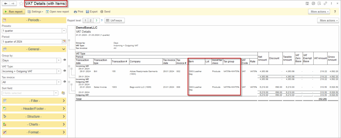341x138 pixels.
Task: Click the save icon in title bar
Action: (307, 3)
